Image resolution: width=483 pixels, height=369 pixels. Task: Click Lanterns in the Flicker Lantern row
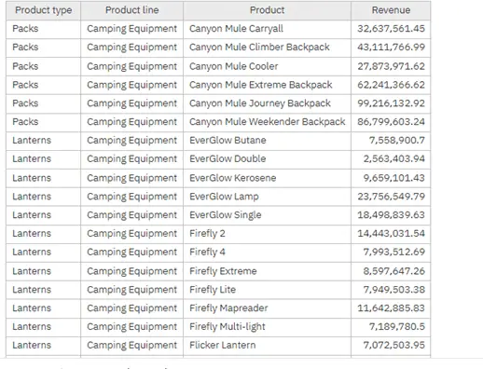[x=32, y=346]
